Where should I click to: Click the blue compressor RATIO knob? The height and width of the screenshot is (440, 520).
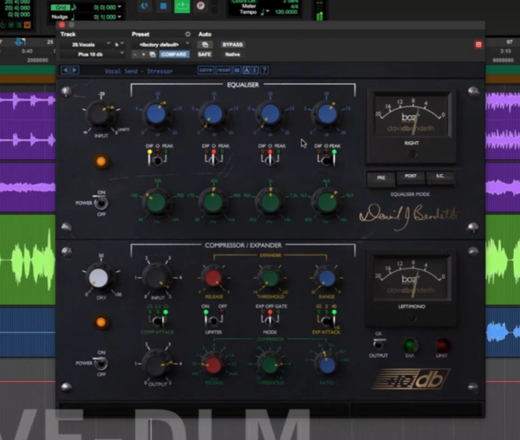[x=327, y=365]
